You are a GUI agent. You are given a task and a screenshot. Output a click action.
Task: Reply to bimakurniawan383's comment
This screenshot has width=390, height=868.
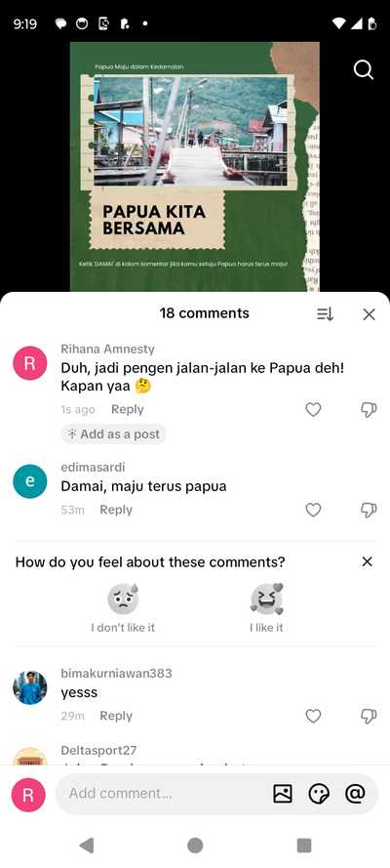[x=116, y=716]
